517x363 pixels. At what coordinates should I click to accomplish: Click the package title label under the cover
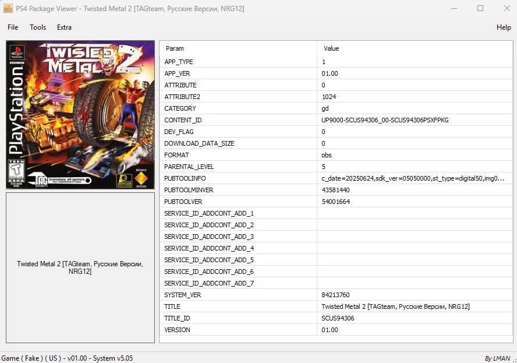point(80,267)
